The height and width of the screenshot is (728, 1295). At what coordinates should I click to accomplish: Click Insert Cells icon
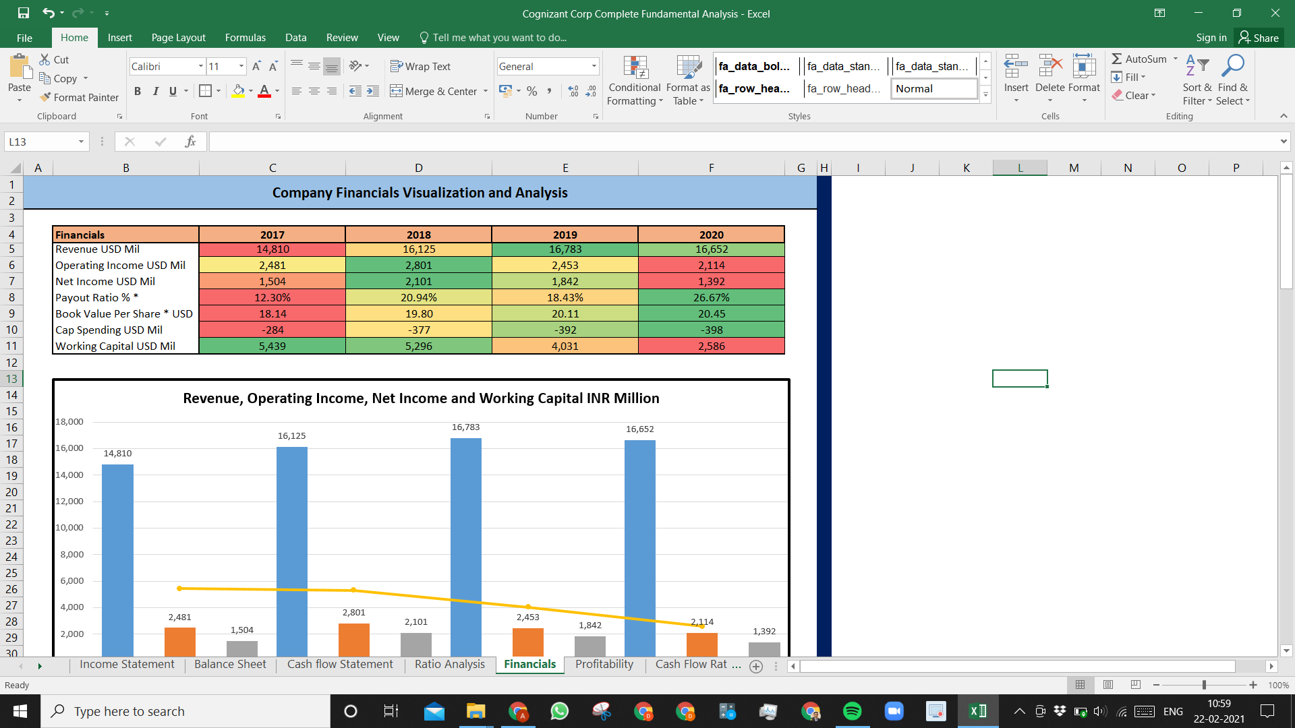pyautogui.click(x=1016, y=67)
